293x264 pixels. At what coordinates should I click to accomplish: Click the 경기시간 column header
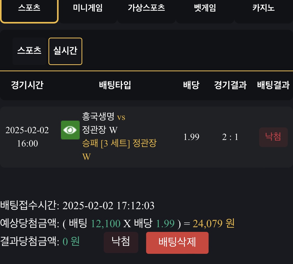pos(27,85)
